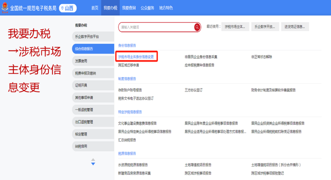Viewport: 331px width, 180px height.
Task: Open the 公众服务 top menu
Action: tap(147, 8)
